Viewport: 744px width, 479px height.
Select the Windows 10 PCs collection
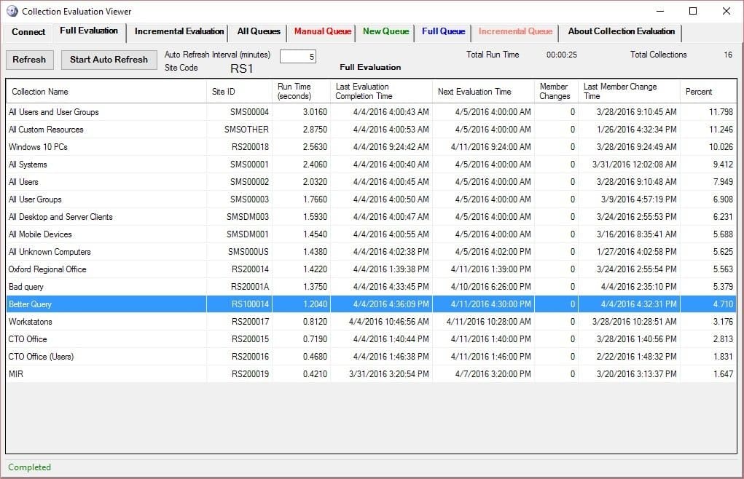point(371,147)
